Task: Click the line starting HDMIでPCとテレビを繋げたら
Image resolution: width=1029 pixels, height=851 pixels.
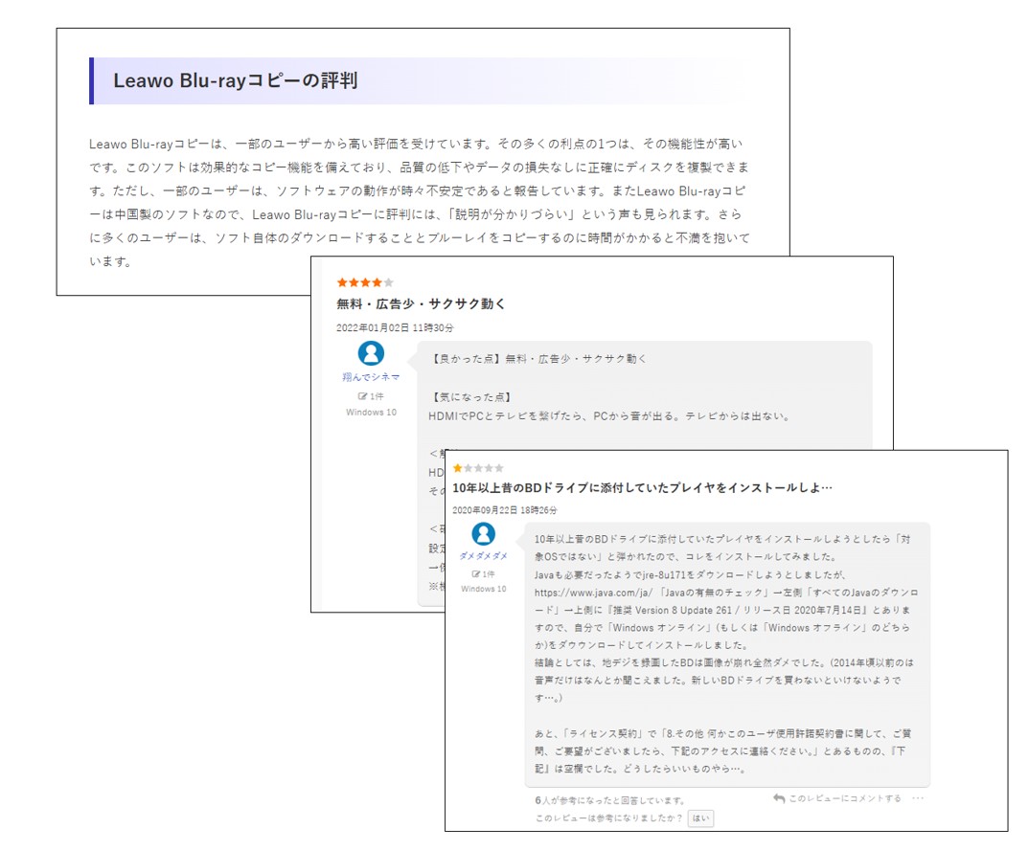Action: point(609,416)
